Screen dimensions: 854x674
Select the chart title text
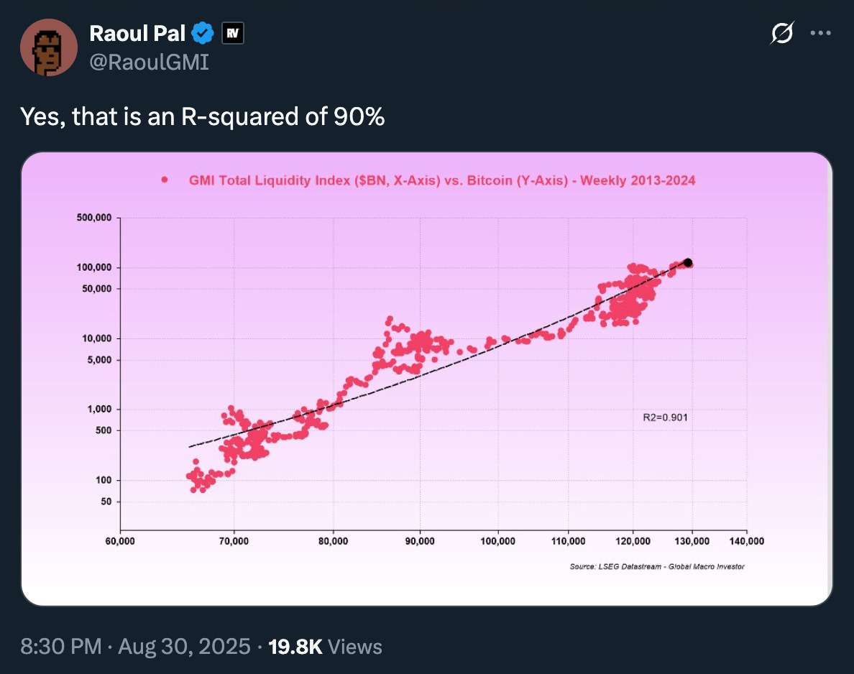pos(441,180)
